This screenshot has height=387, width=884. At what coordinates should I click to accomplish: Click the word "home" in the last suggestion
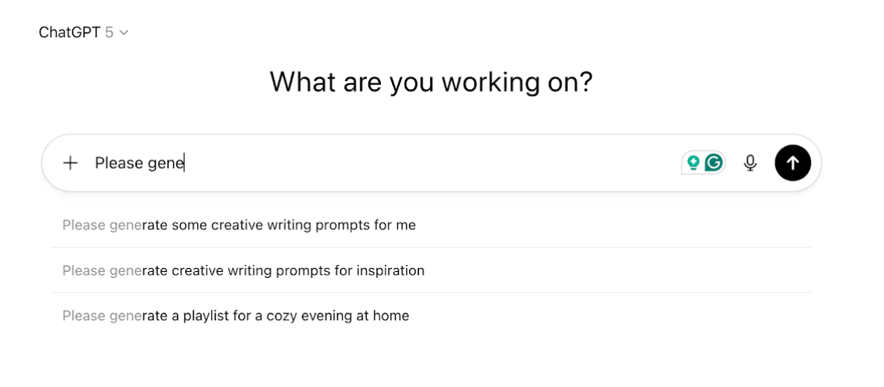pyautogui.click(x=391, y=316)
